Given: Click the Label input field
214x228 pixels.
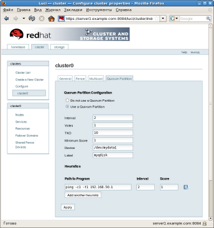Looking at the screenshot, I should click(x=113, y=155).
